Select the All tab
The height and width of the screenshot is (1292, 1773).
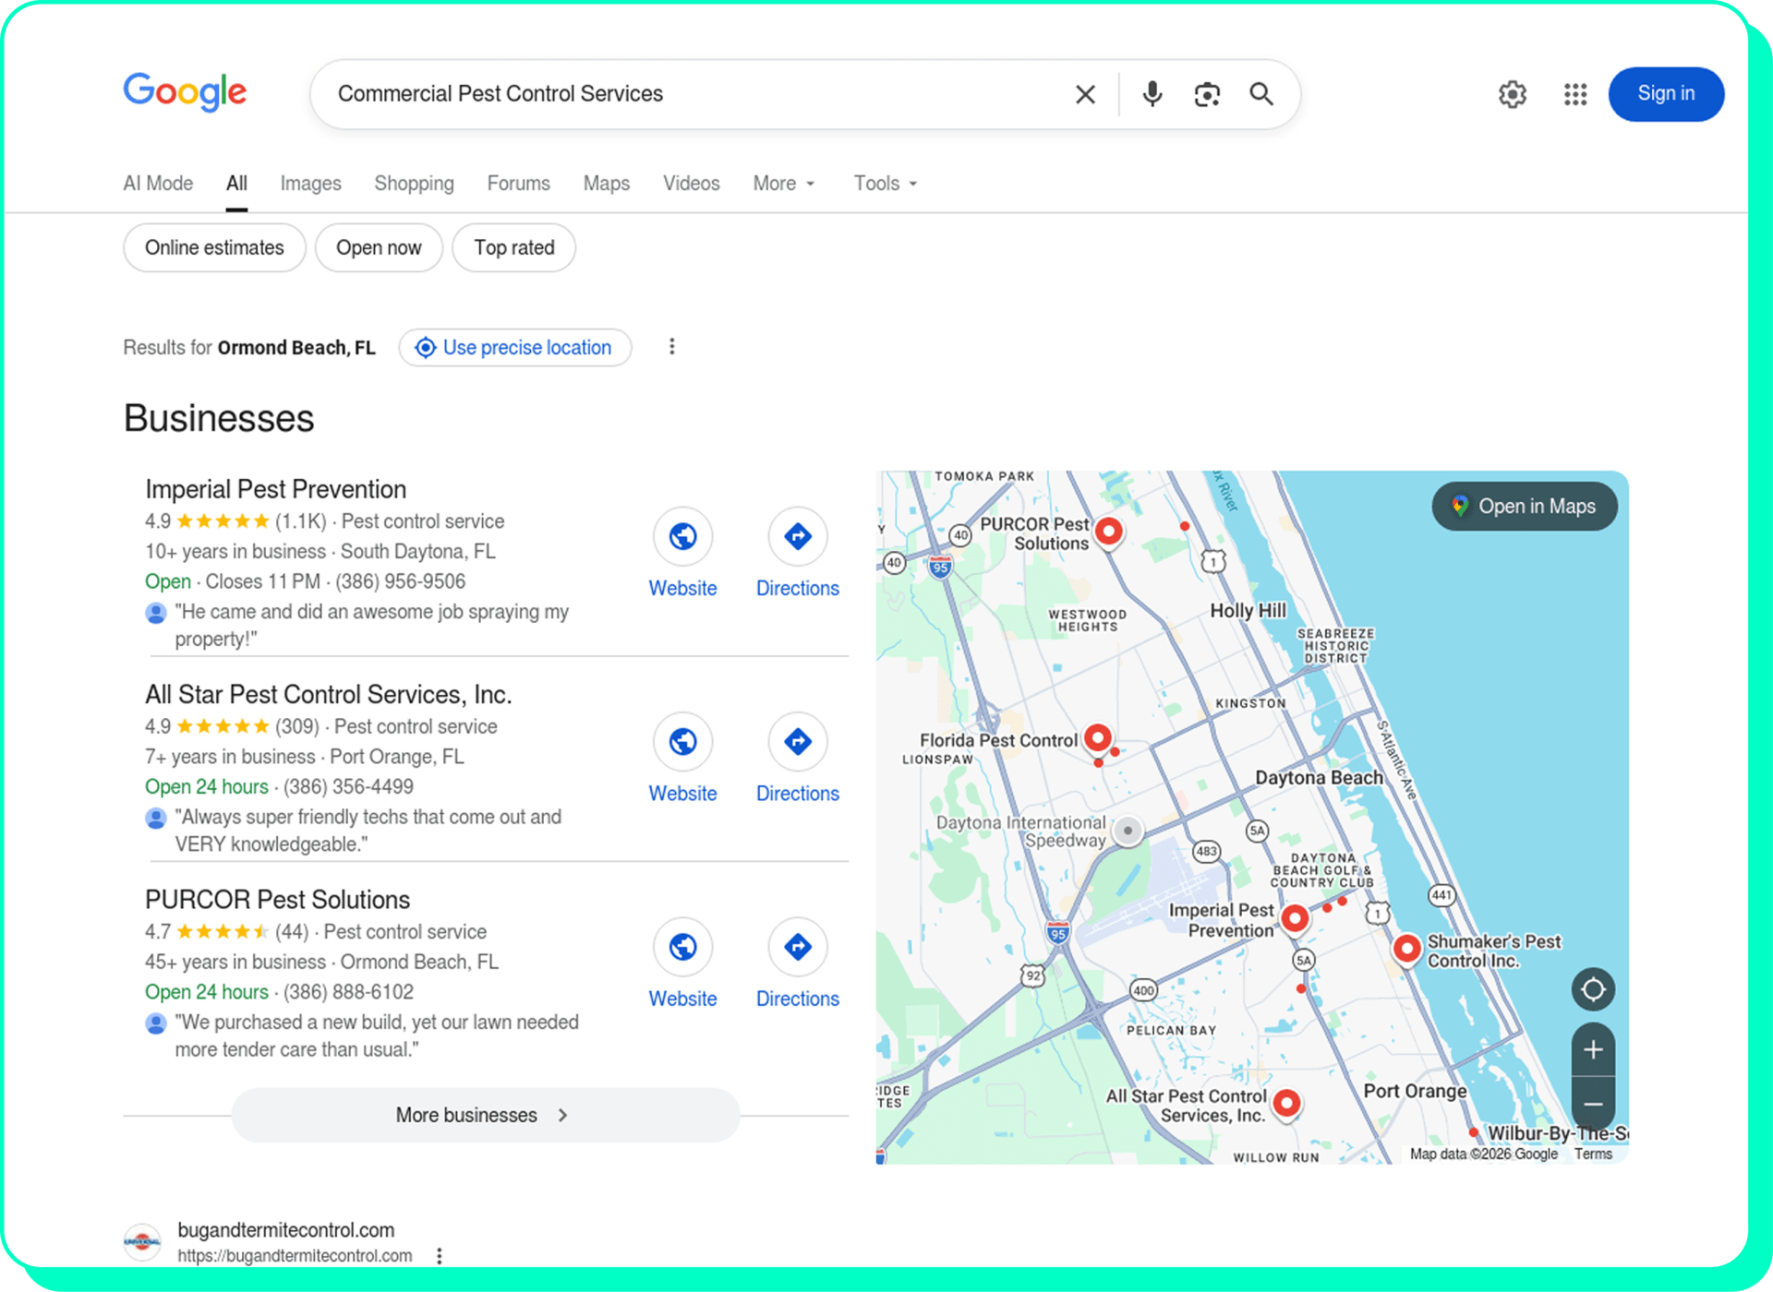click(236, 183)
